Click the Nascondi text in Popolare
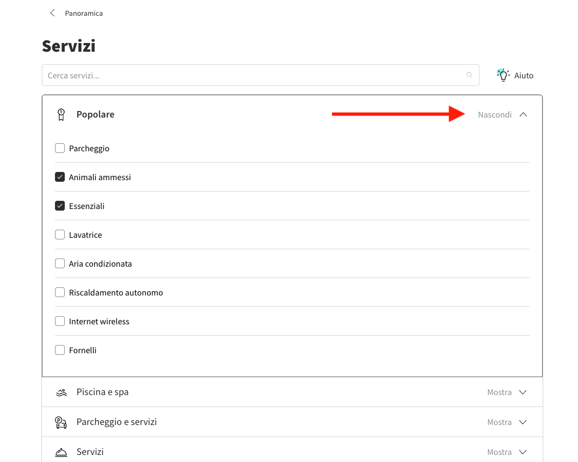Image resolution: width=578 pixels, height=462 pixels. coord(494,115)
